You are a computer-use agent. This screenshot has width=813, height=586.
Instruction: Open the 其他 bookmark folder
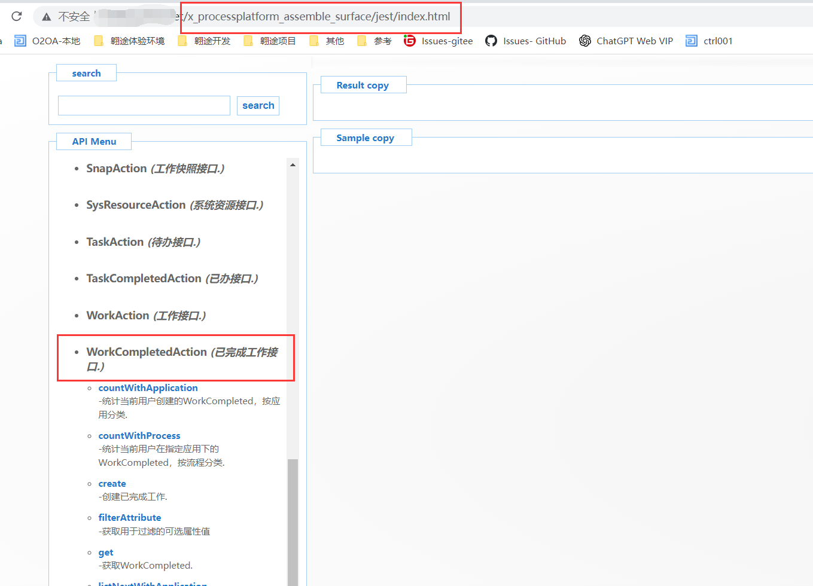pyautogui.click(x=327, y=41)
